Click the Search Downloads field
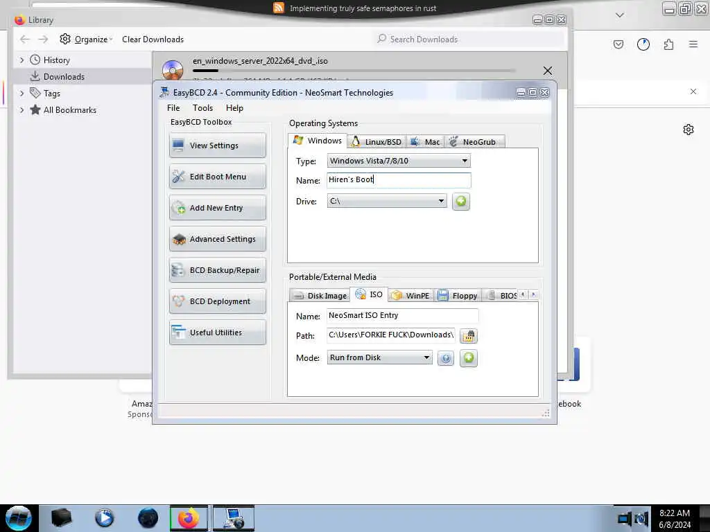 tap(469, 39)
